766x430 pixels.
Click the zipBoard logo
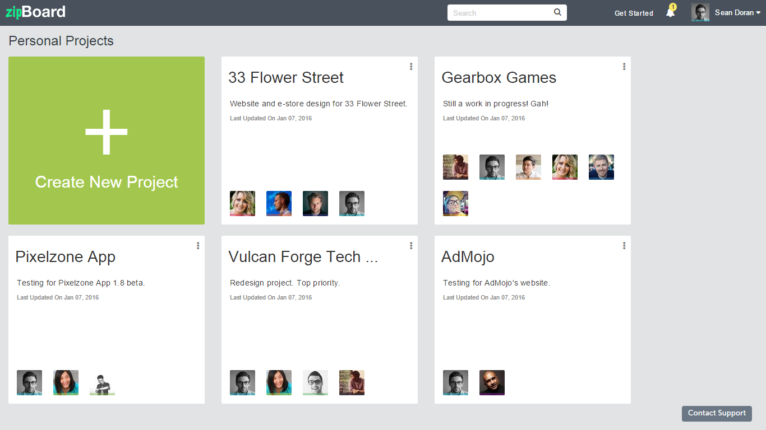35,12
